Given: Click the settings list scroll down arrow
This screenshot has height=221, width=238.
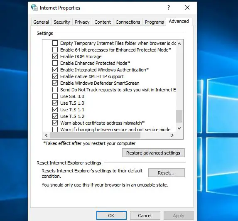Looking at the screenshot, I should [179, 128].
